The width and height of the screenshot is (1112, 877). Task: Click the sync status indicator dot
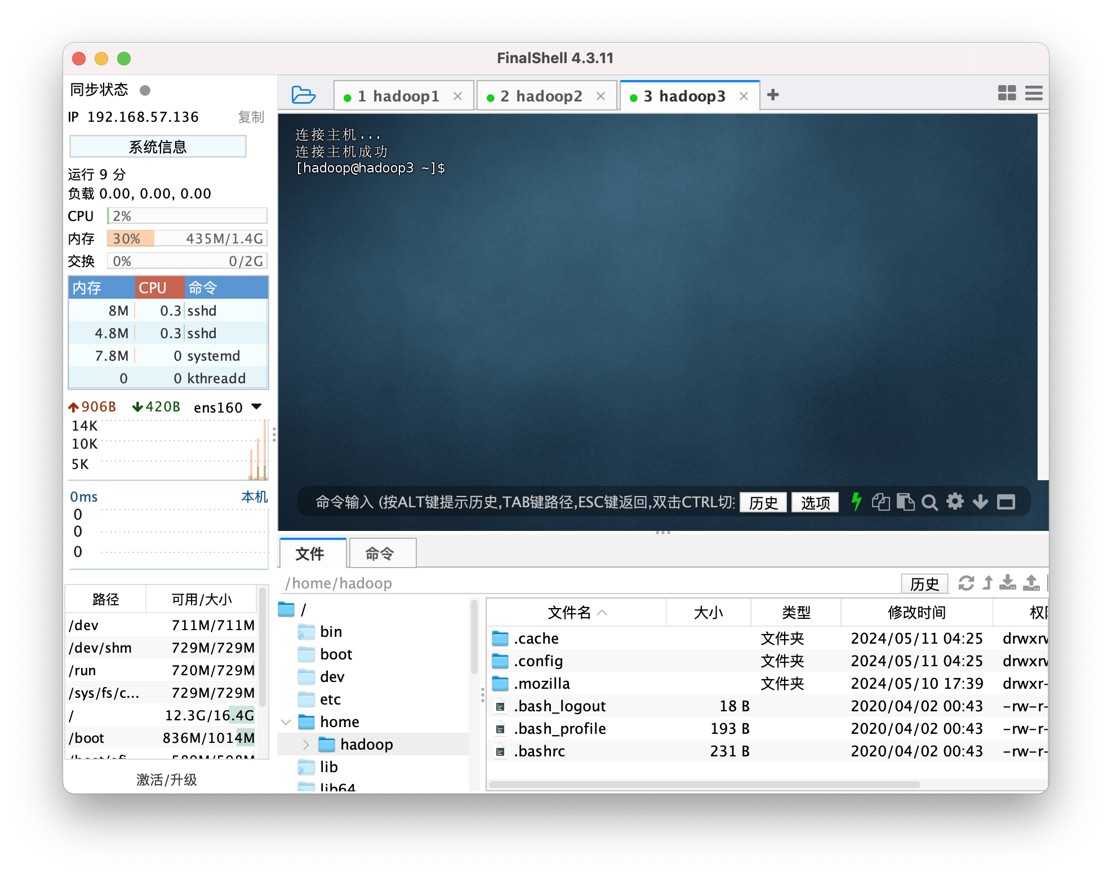[x=145, y=90]
